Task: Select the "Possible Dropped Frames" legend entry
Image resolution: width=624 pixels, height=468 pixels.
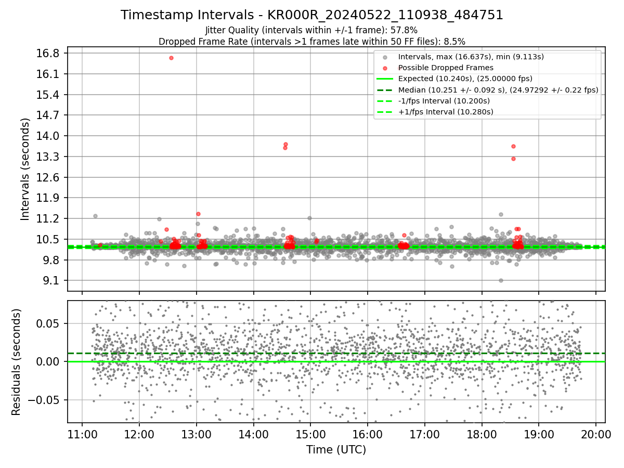Action: (x=446, y=68)
